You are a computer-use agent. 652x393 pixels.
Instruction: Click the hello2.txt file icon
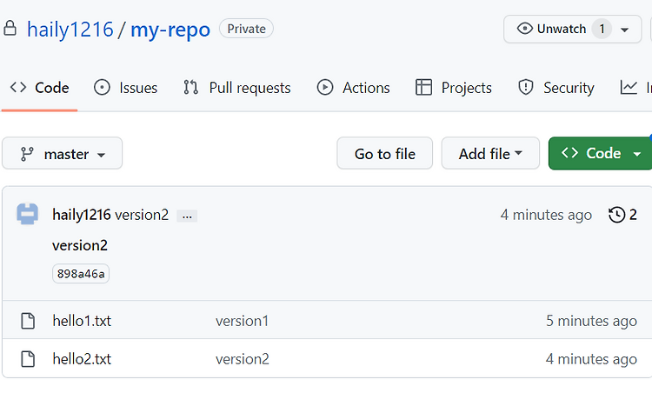(28, 359)
